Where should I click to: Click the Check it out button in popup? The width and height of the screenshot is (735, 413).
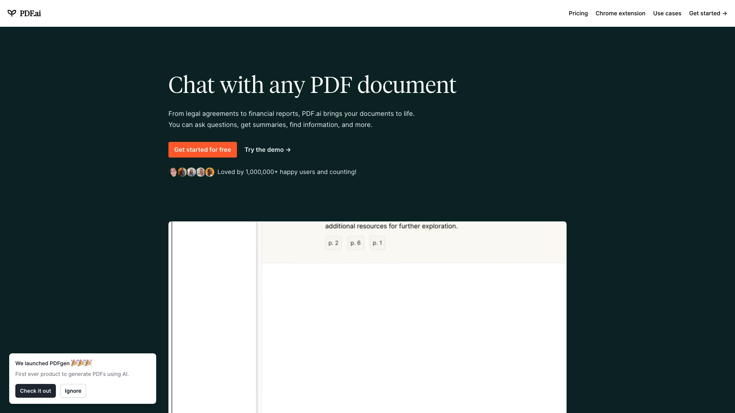coord(35,390)
